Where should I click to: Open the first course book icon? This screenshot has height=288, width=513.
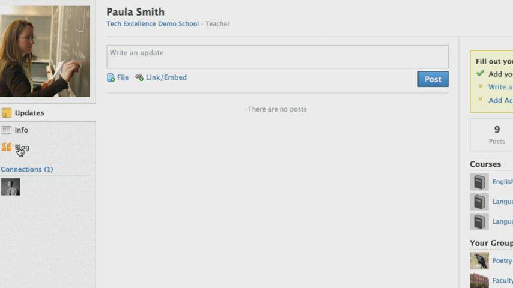click(479, 182)
